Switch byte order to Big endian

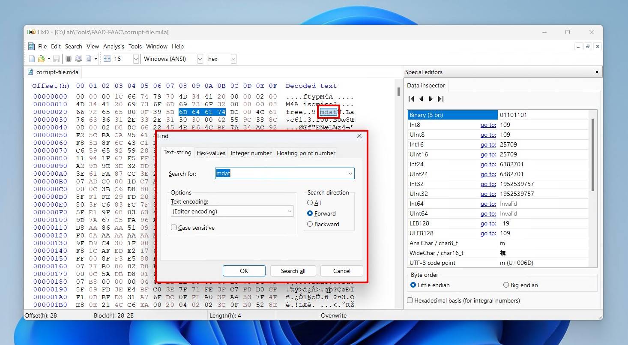pyautogui.click(x=506, y=285)
